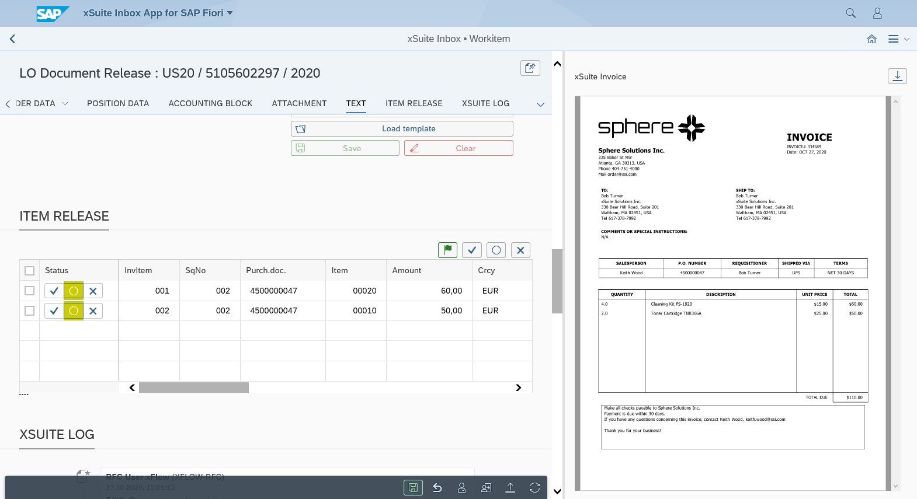Click the item table horizontal scrollbar thumb
Image resolution: width=917 pixels, height=499 pixels.
(x=194, y=388)
